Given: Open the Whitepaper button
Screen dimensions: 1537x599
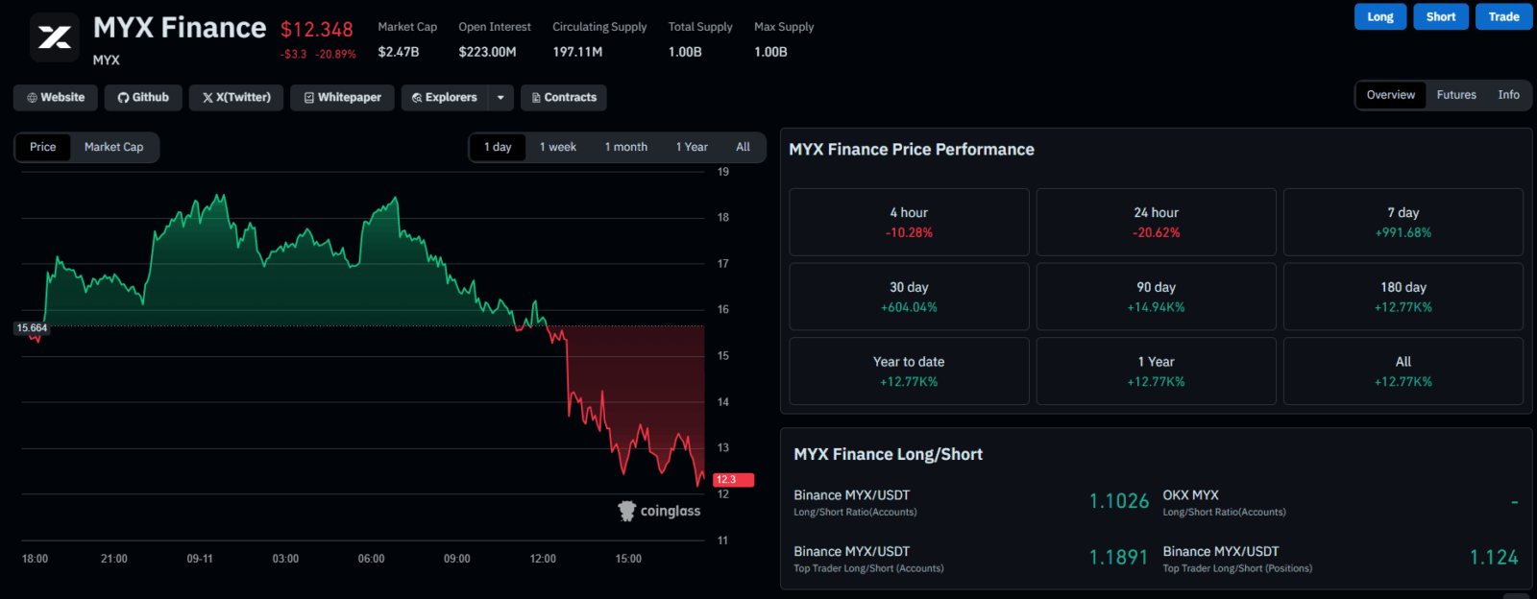Looking at the screenshot, I should coord(343,98).
